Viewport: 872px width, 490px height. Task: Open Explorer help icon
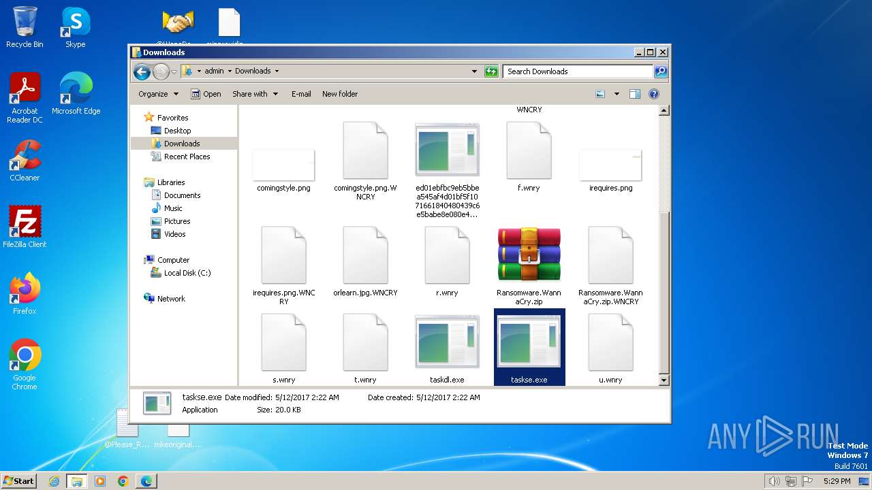coord(654,94)
